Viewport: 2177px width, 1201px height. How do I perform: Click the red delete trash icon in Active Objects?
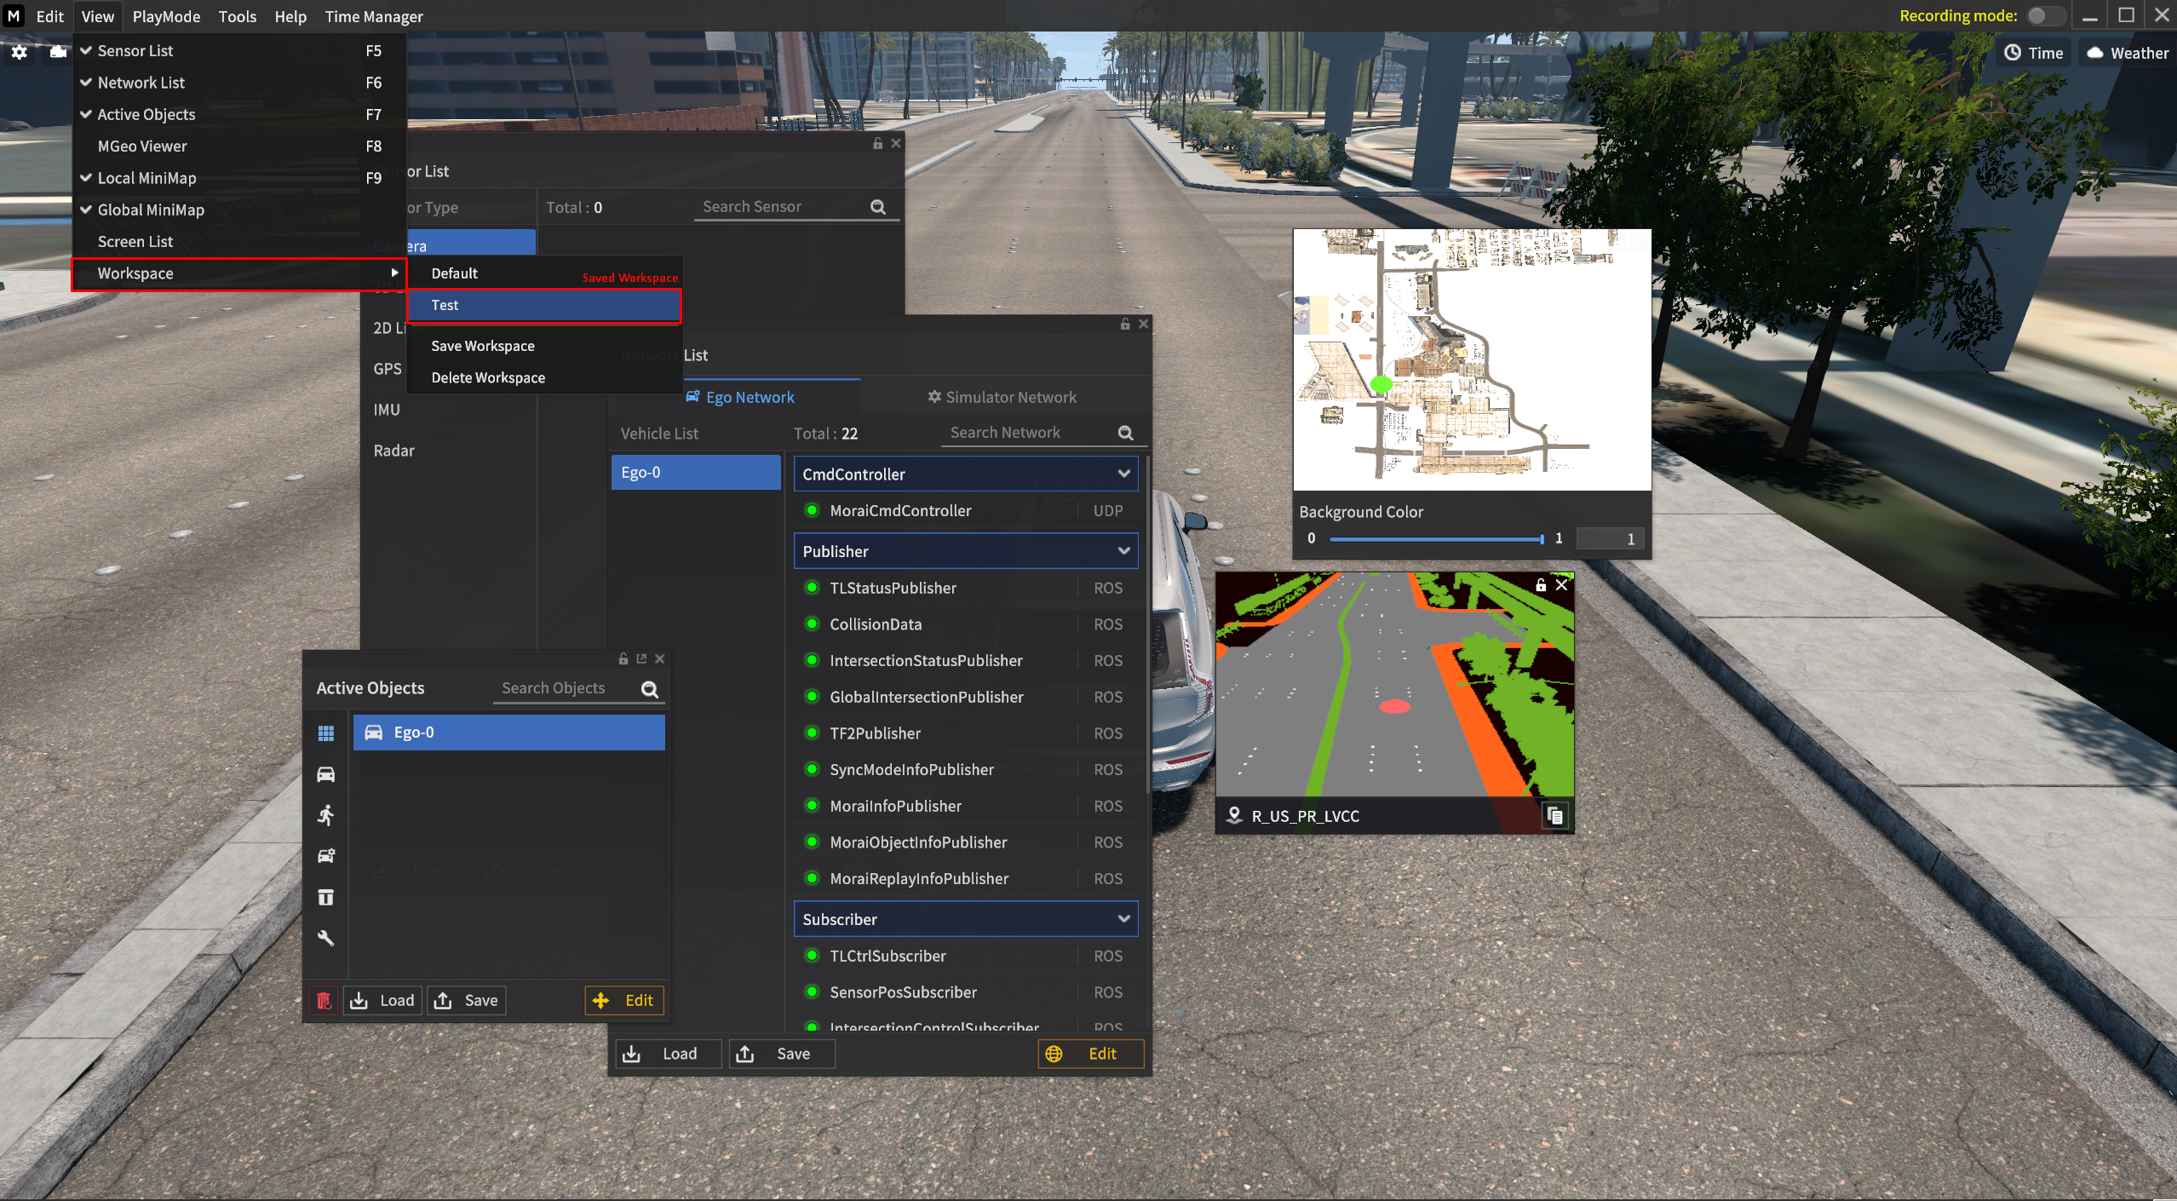point(324,1000)
